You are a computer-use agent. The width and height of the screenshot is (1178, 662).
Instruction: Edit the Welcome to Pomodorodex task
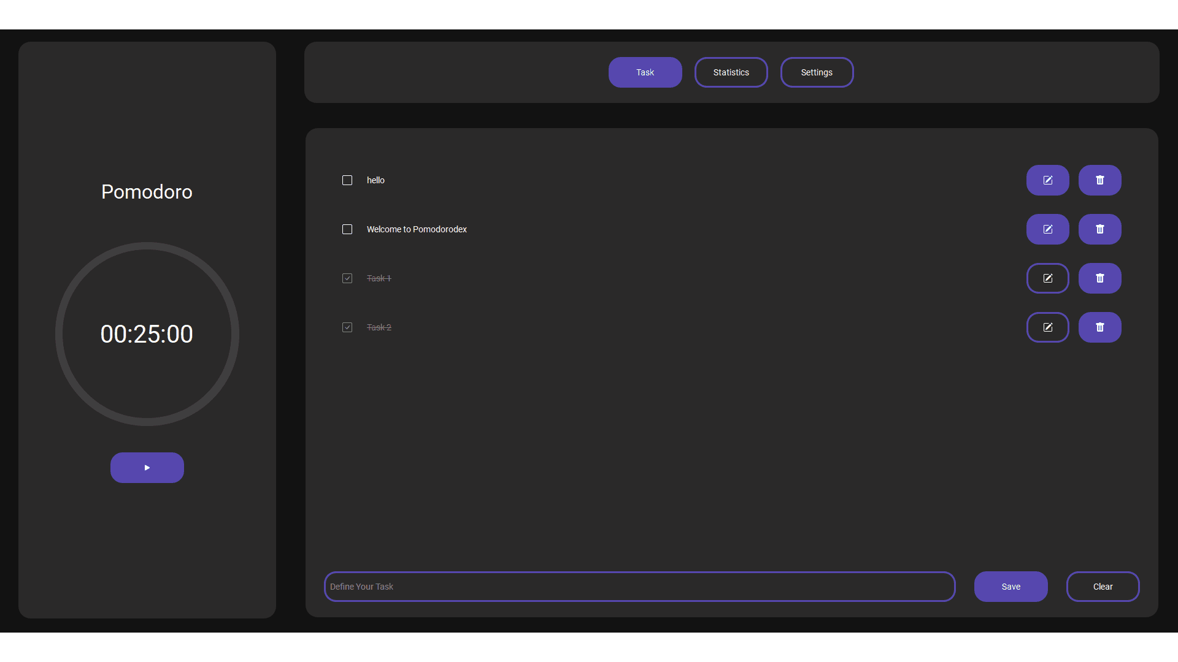(1047, 229)
